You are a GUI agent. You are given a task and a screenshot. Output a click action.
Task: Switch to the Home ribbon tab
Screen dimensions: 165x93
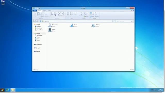[40, 11]
